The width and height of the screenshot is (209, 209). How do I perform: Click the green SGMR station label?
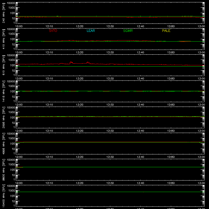pos(128,31)
